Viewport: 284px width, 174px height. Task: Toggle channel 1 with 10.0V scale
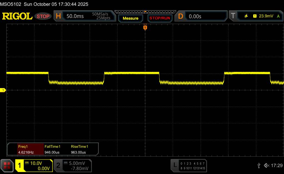tap(34, 165)
